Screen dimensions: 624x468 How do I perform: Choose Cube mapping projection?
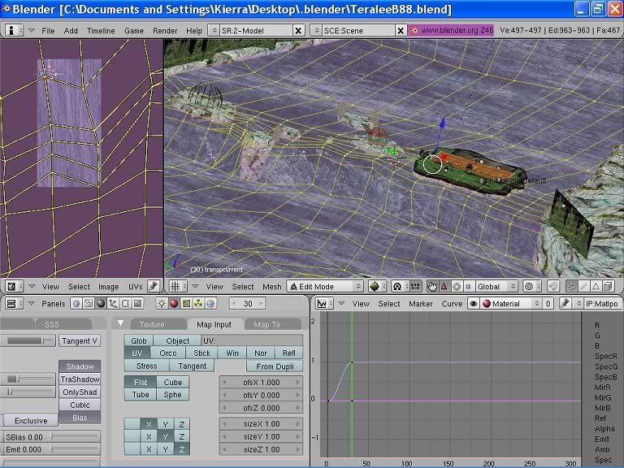tap(173, 382)
